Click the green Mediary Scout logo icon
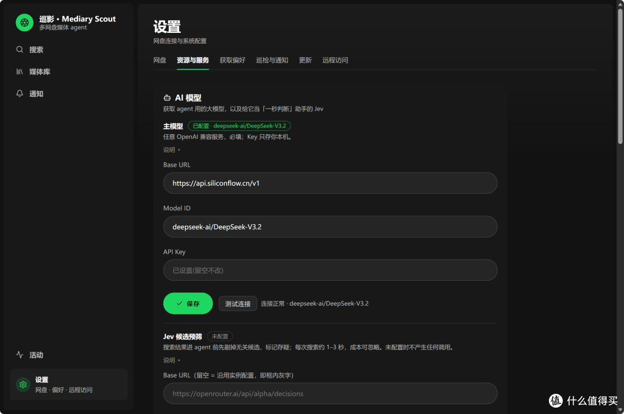The width and height of the screenshot is (624, 414). pyautogui.click(x=24, y=22)
